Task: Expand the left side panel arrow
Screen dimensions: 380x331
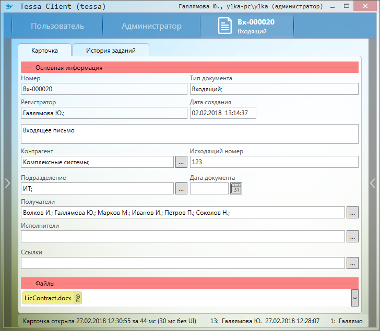Action: click(7, 182)
